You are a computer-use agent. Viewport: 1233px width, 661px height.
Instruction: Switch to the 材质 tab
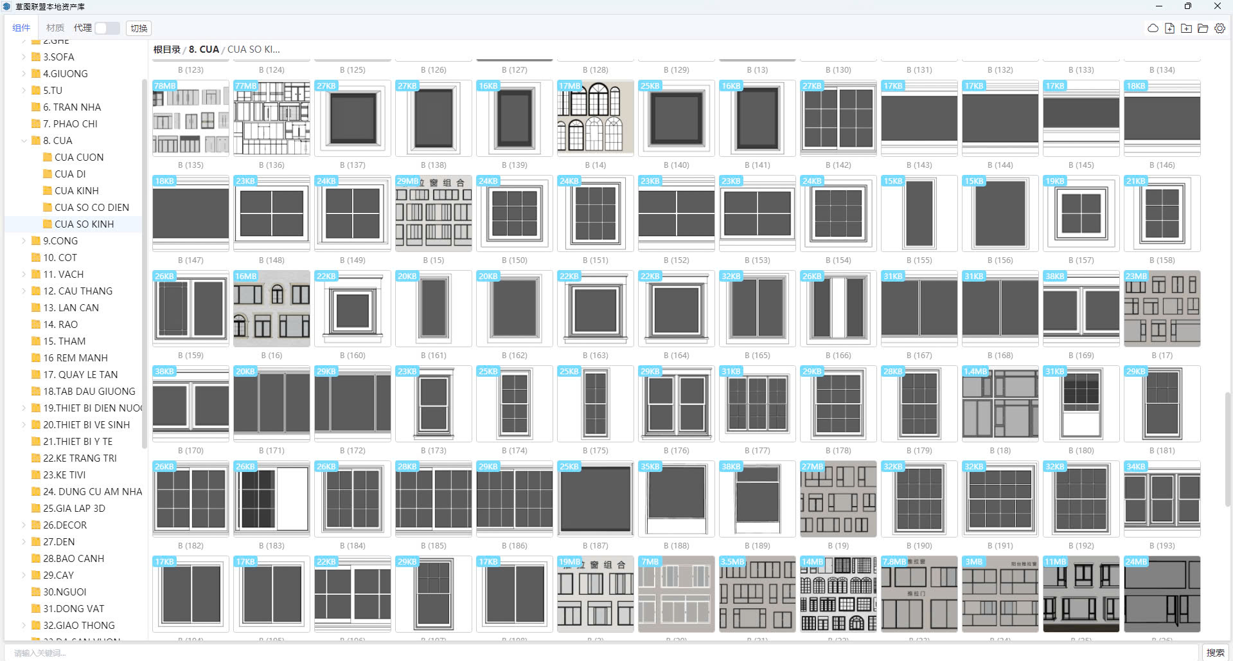click(x=55, y=28)
